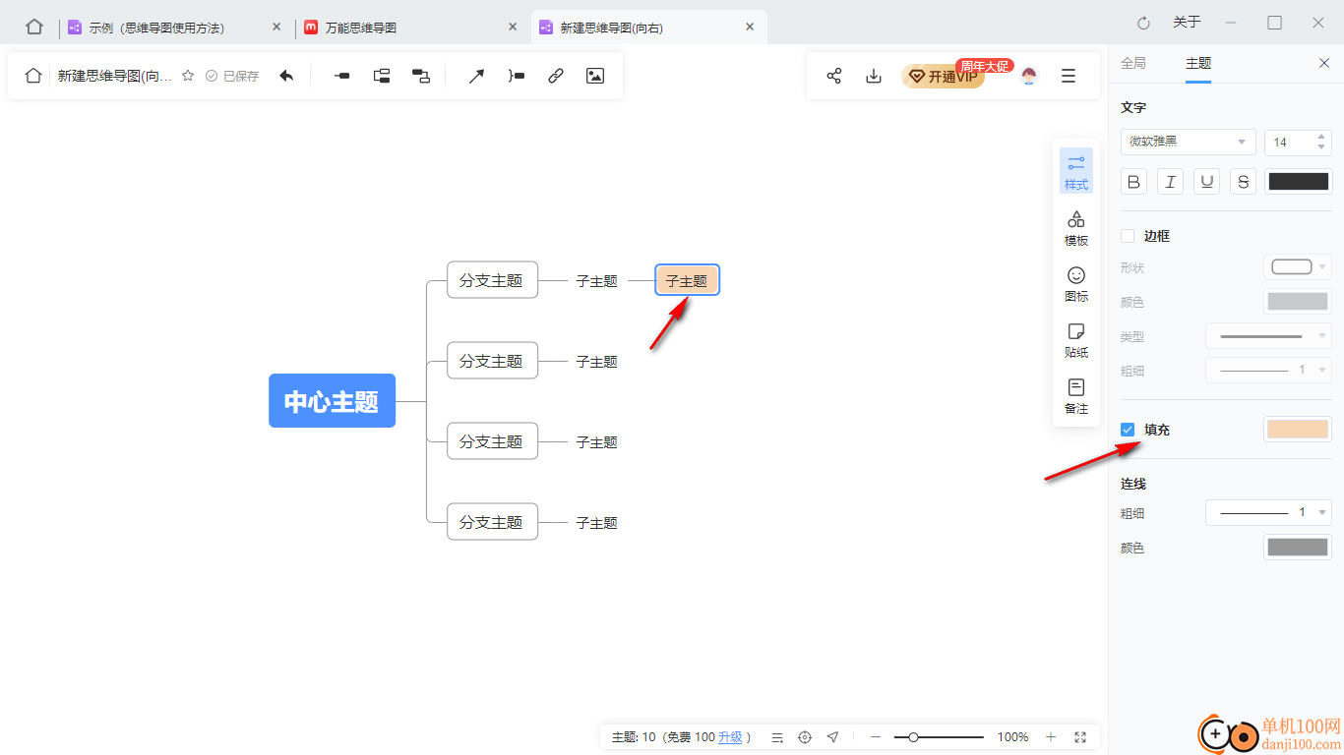Toggle strikethrough text formatting

(x=1243, y=181)
